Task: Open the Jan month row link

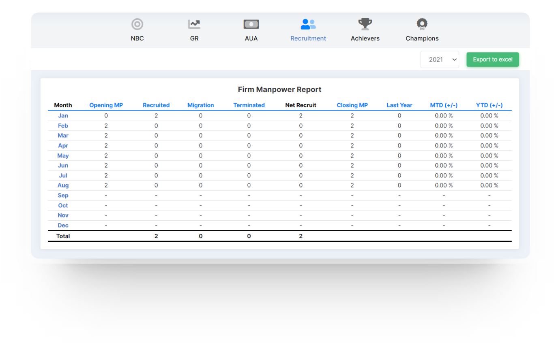Action: (63, 116)
